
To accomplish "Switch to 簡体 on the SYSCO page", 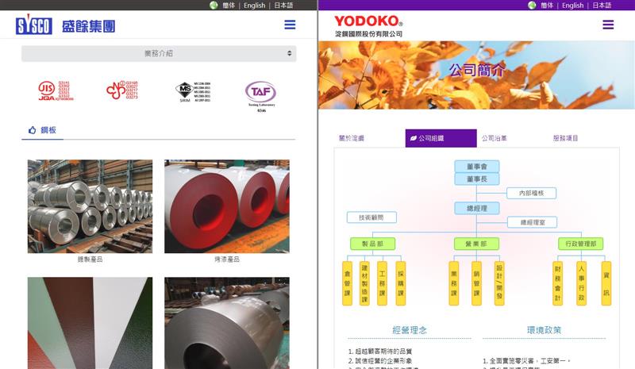I will pos(229,6).
